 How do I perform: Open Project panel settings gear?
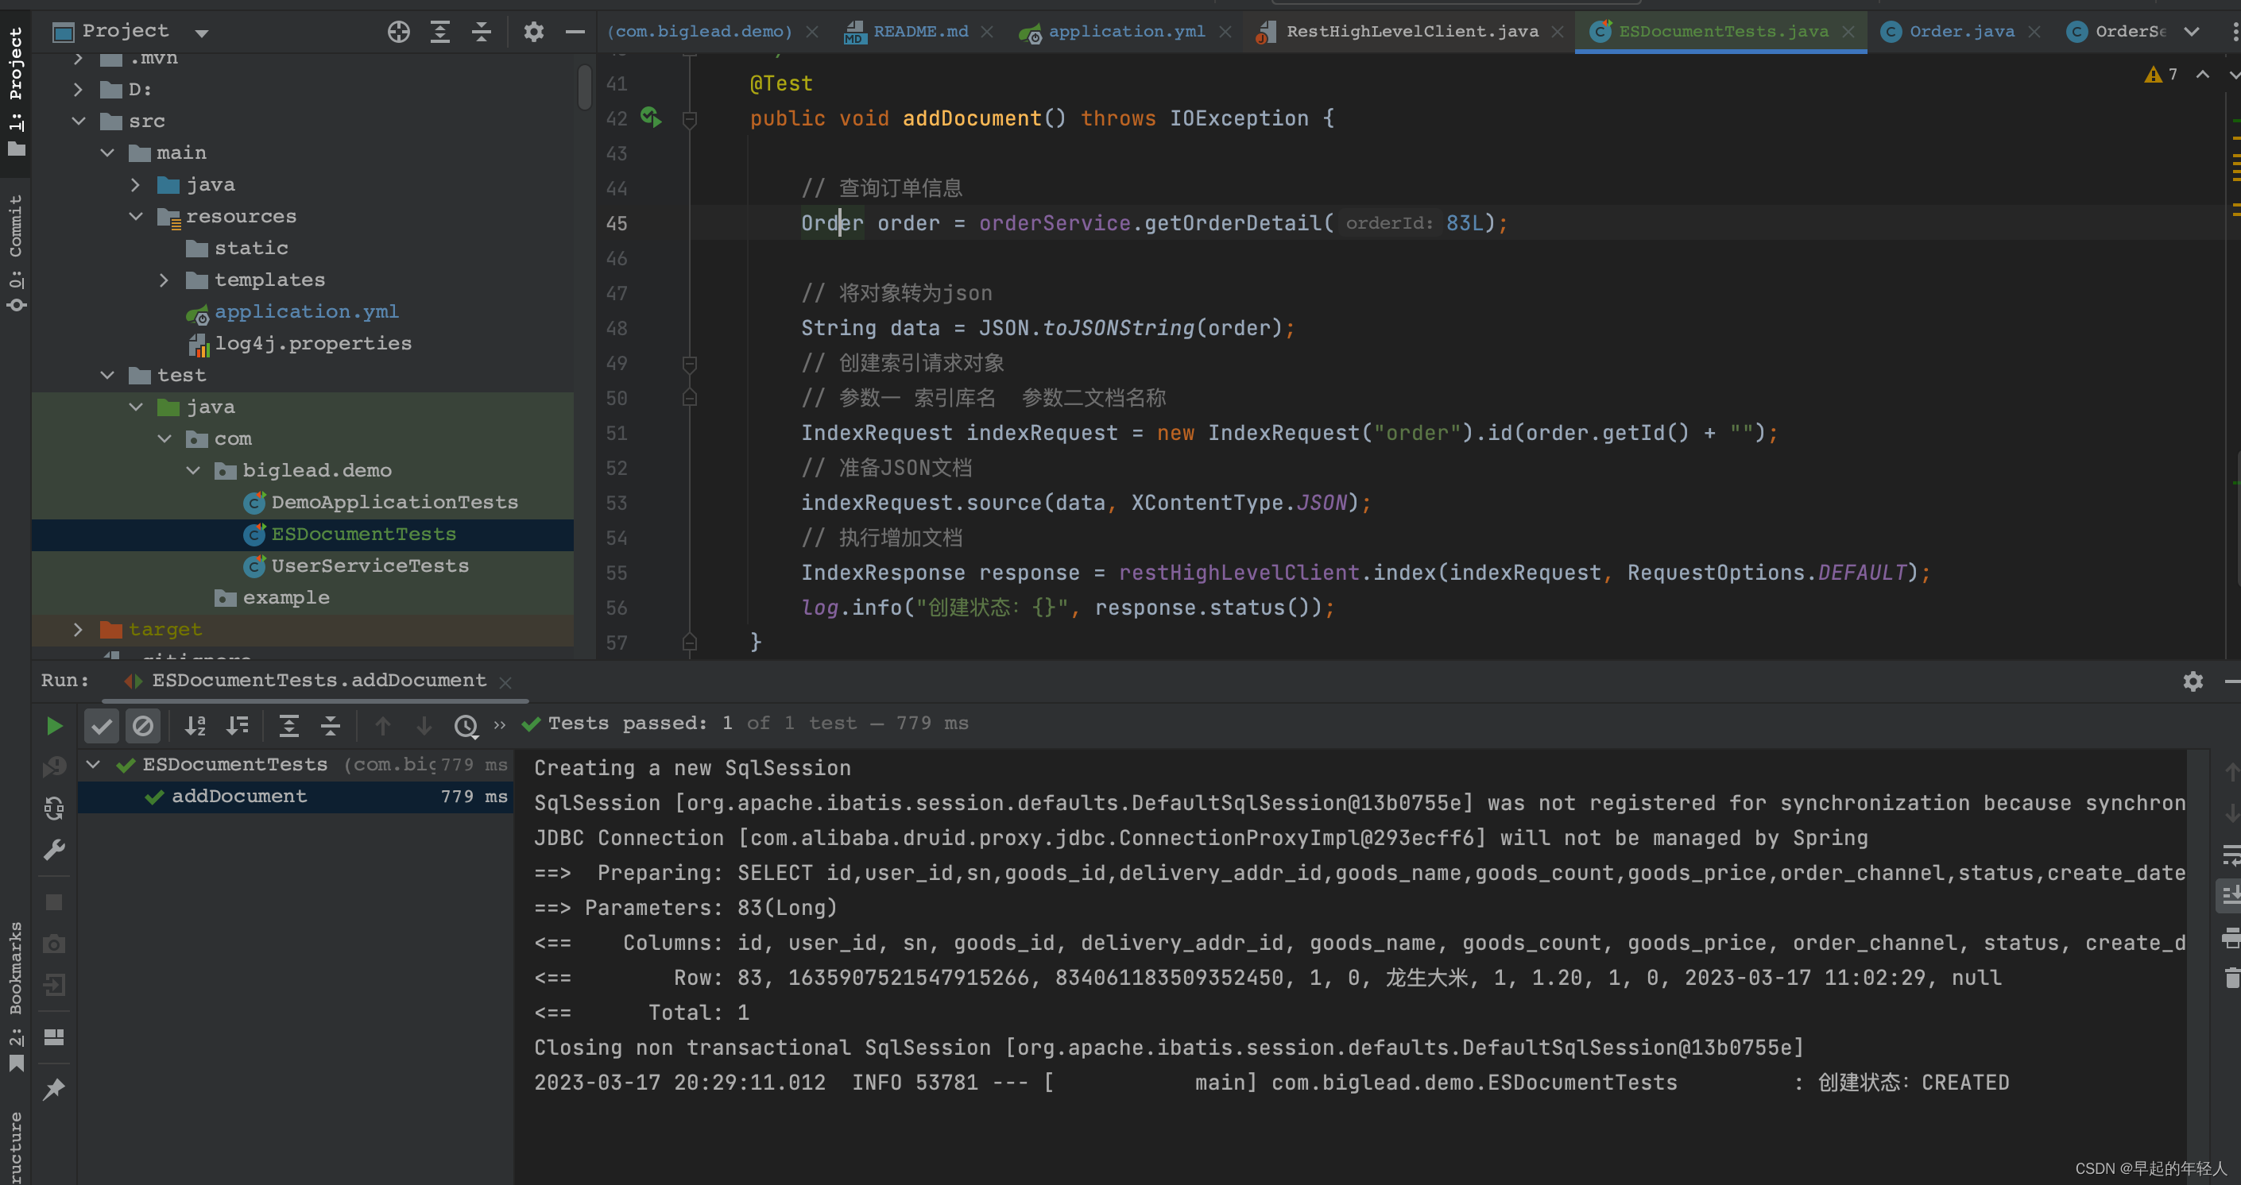coord(533,33)
